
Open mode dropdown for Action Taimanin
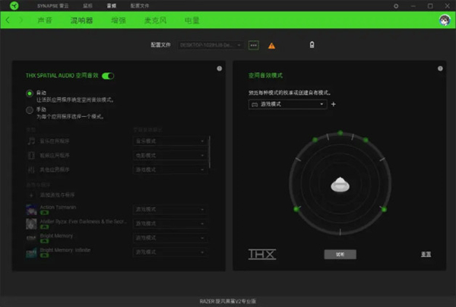[x=169, y=209]
